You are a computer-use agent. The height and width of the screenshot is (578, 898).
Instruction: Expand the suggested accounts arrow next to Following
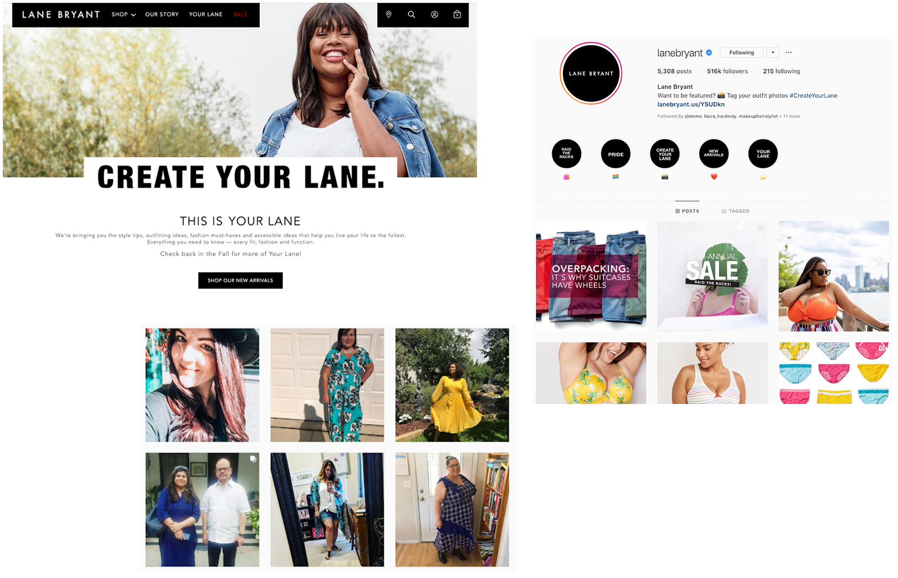point(773,53)
